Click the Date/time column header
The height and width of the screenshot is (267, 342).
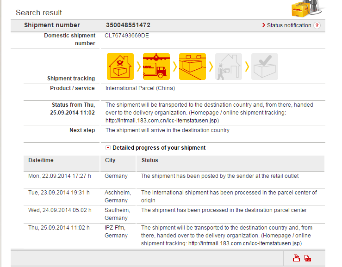coord(41,160)
